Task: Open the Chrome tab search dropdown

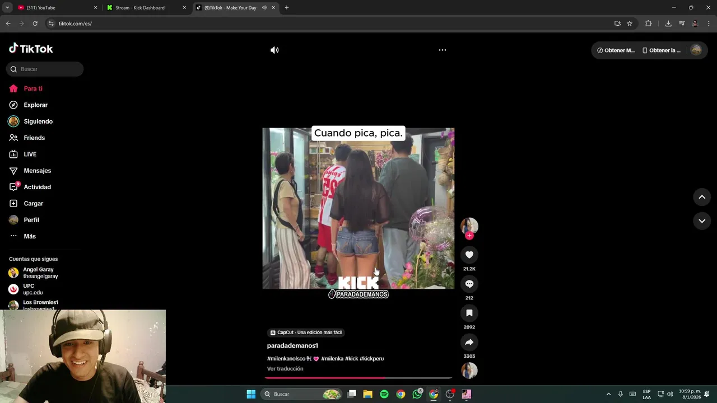Action: (7, 8)
